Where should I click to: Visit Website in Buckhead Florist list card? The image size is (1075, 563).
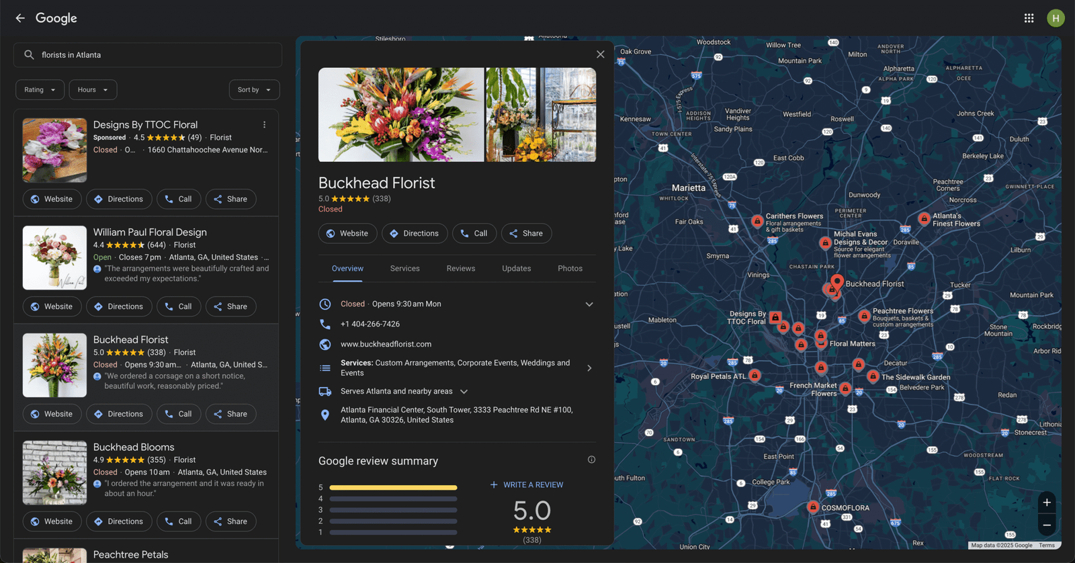click(52, 414)
